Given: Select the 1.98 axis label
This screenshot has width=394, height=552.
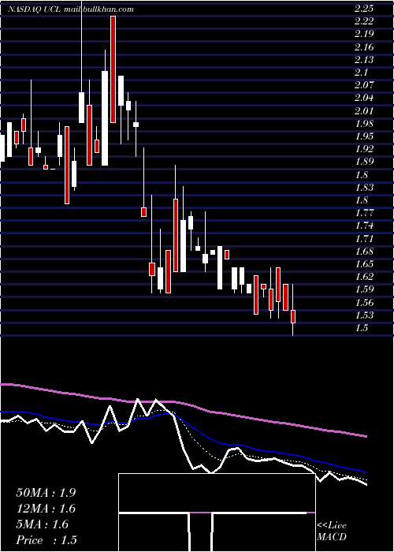Looking at the screenshot, I should click(x=364, y=124).
